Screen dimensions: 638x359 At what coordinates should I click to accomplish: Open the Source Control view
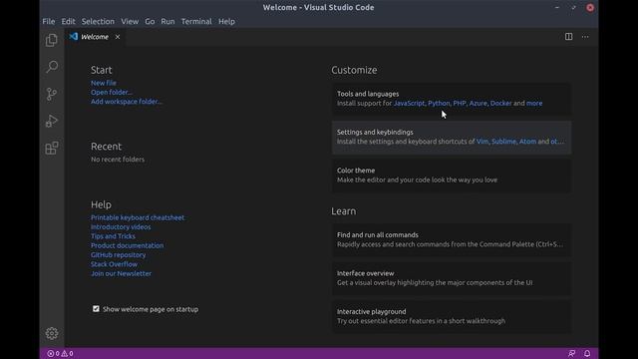coord(52,94)
